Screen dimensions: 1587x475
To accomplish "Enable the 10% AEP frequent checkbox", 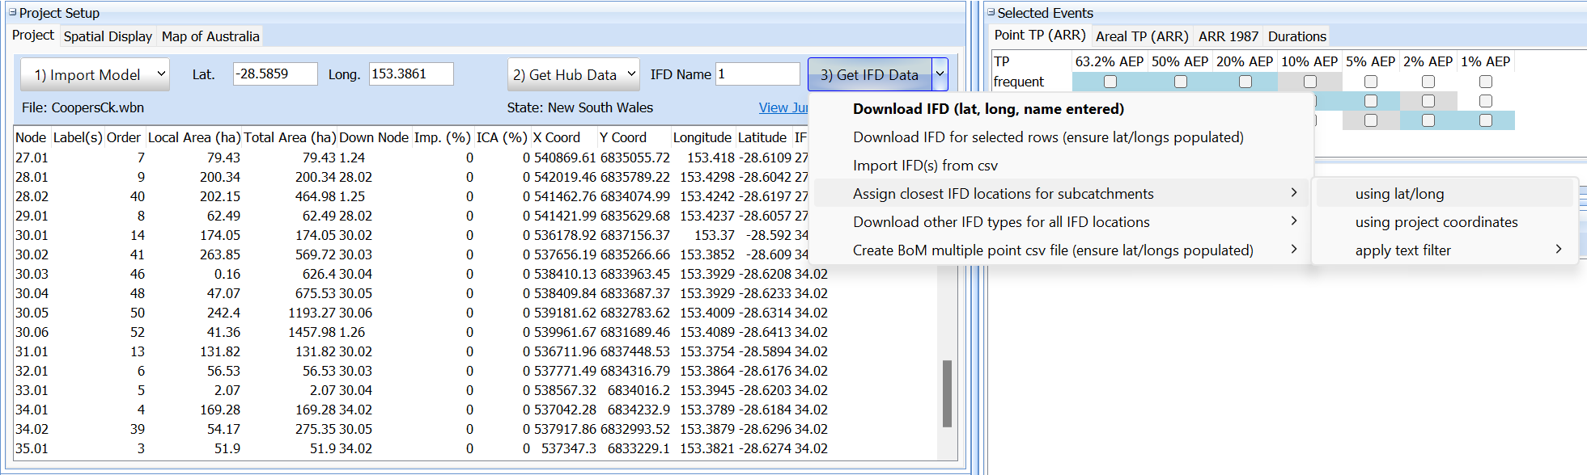I will click(1310, 82).
